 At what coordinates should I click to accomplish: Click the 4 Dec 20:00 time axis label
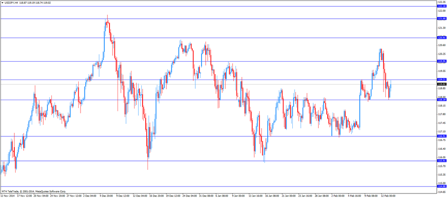tap(107, 196)
